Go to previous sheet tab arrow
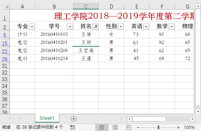The height and width of the screenshot is (131, 201). pos(10,119)
